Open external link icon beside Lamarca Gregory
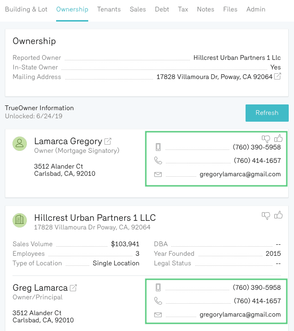294x331 pixels. pyautogui.click(x=108, y=141)
